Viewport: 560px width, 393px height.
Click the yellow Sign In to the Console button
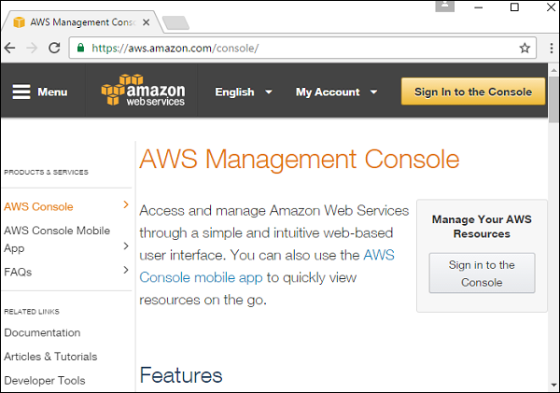pos(473,91)
